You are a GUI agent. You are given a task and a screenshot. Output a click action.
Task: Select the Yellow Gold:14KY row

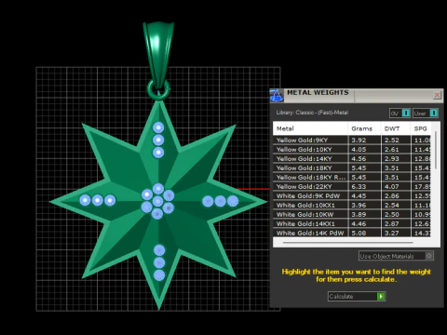pyautogui.click(x=352, y=159)
